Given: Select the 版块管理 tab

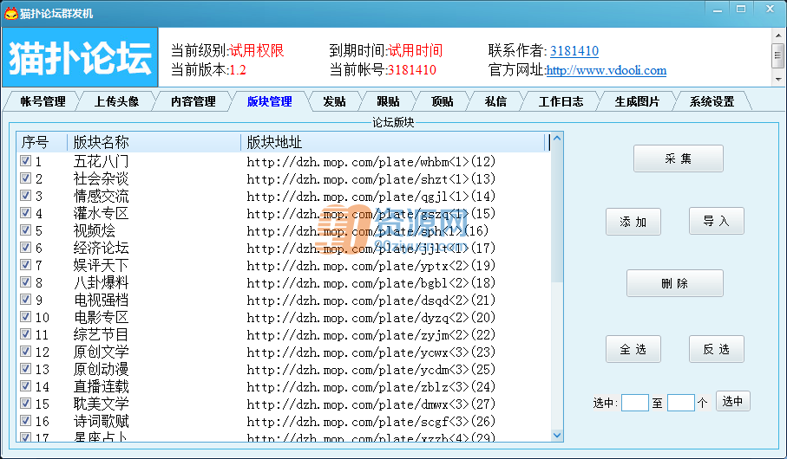Looking at the screenshot, I should (270, 101).
